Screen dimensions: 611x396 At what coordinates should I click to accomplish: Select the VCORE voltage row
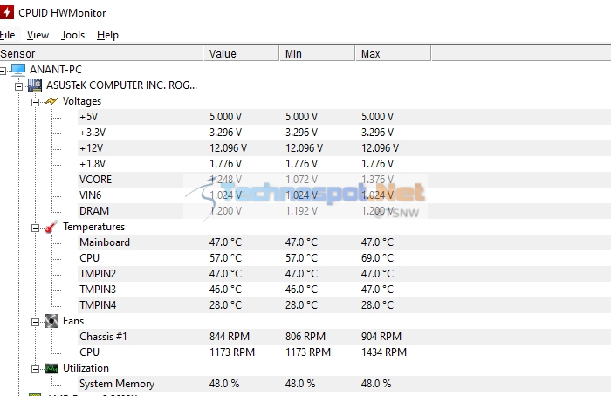coord(344,180)
